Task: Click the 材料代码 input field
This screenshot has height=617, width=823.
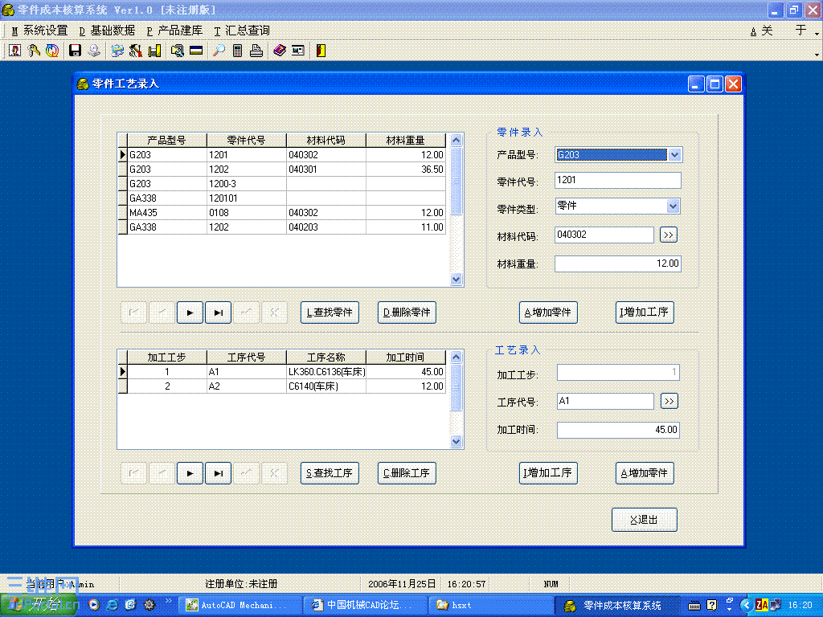Action: [604, 235]
